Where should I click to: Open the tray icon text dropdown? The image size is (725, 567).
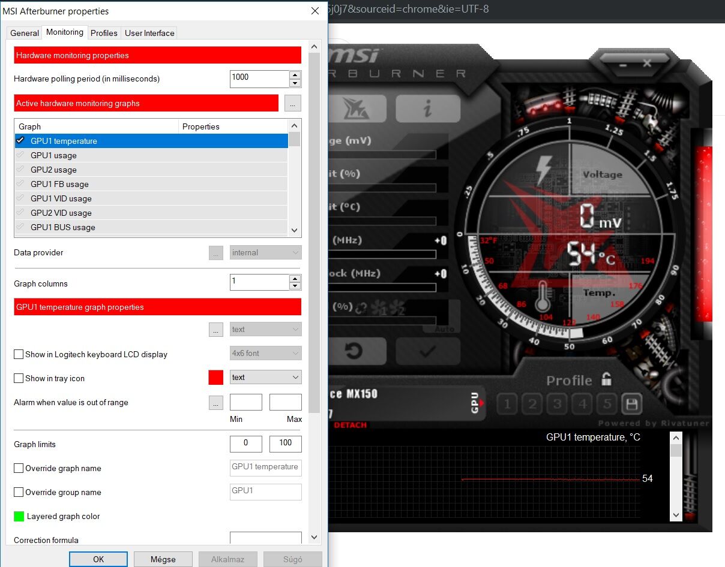265,378
